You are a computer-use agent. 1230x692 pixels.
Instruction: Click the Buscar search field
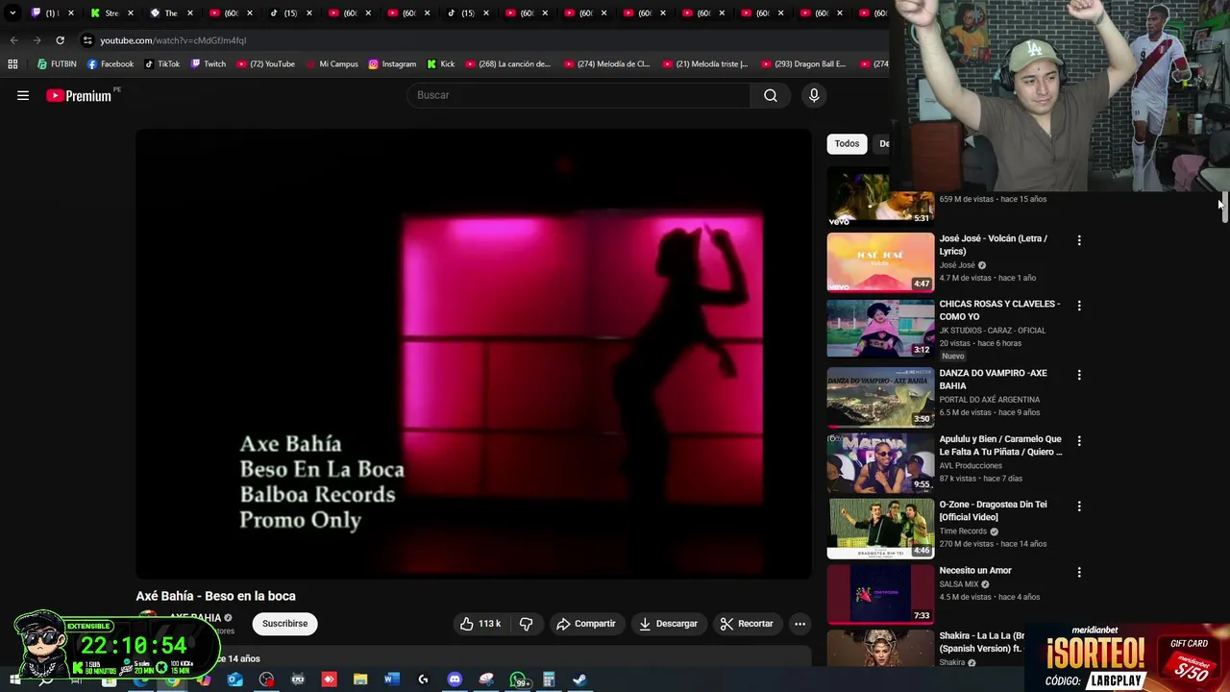point(578,95)
